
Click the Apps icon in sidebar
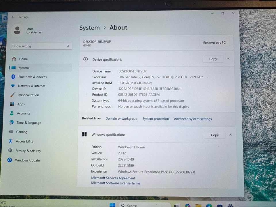point(12,104)
